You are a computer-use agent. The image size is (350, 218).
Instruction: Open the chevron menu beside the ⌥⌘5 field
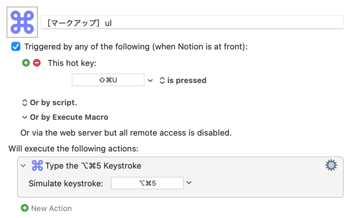189,183
